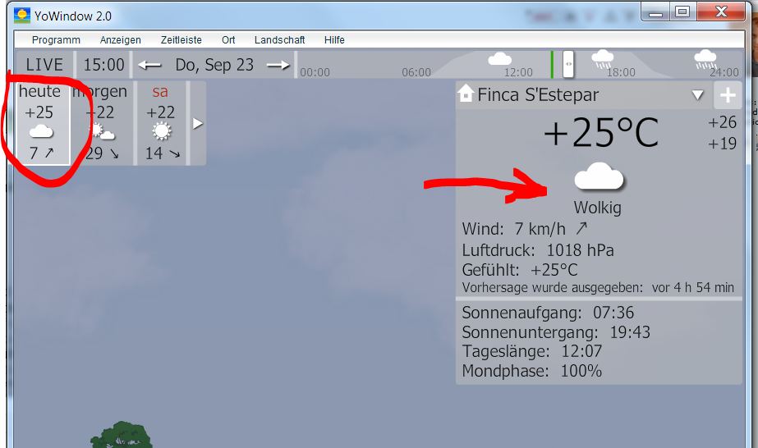Add a location with the plus button

click(728, 95)
